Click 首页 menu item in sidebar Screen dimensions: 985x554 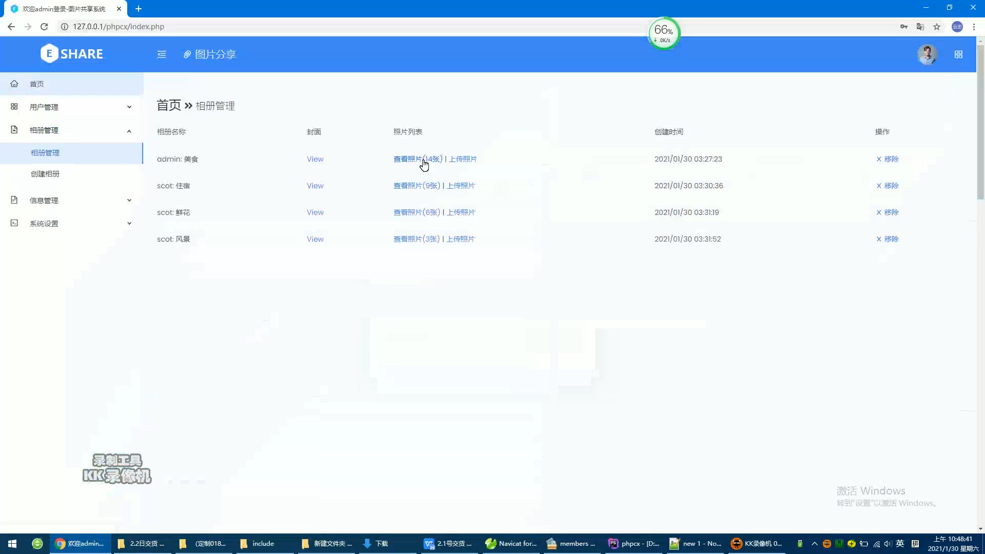[x=36, y=83]
